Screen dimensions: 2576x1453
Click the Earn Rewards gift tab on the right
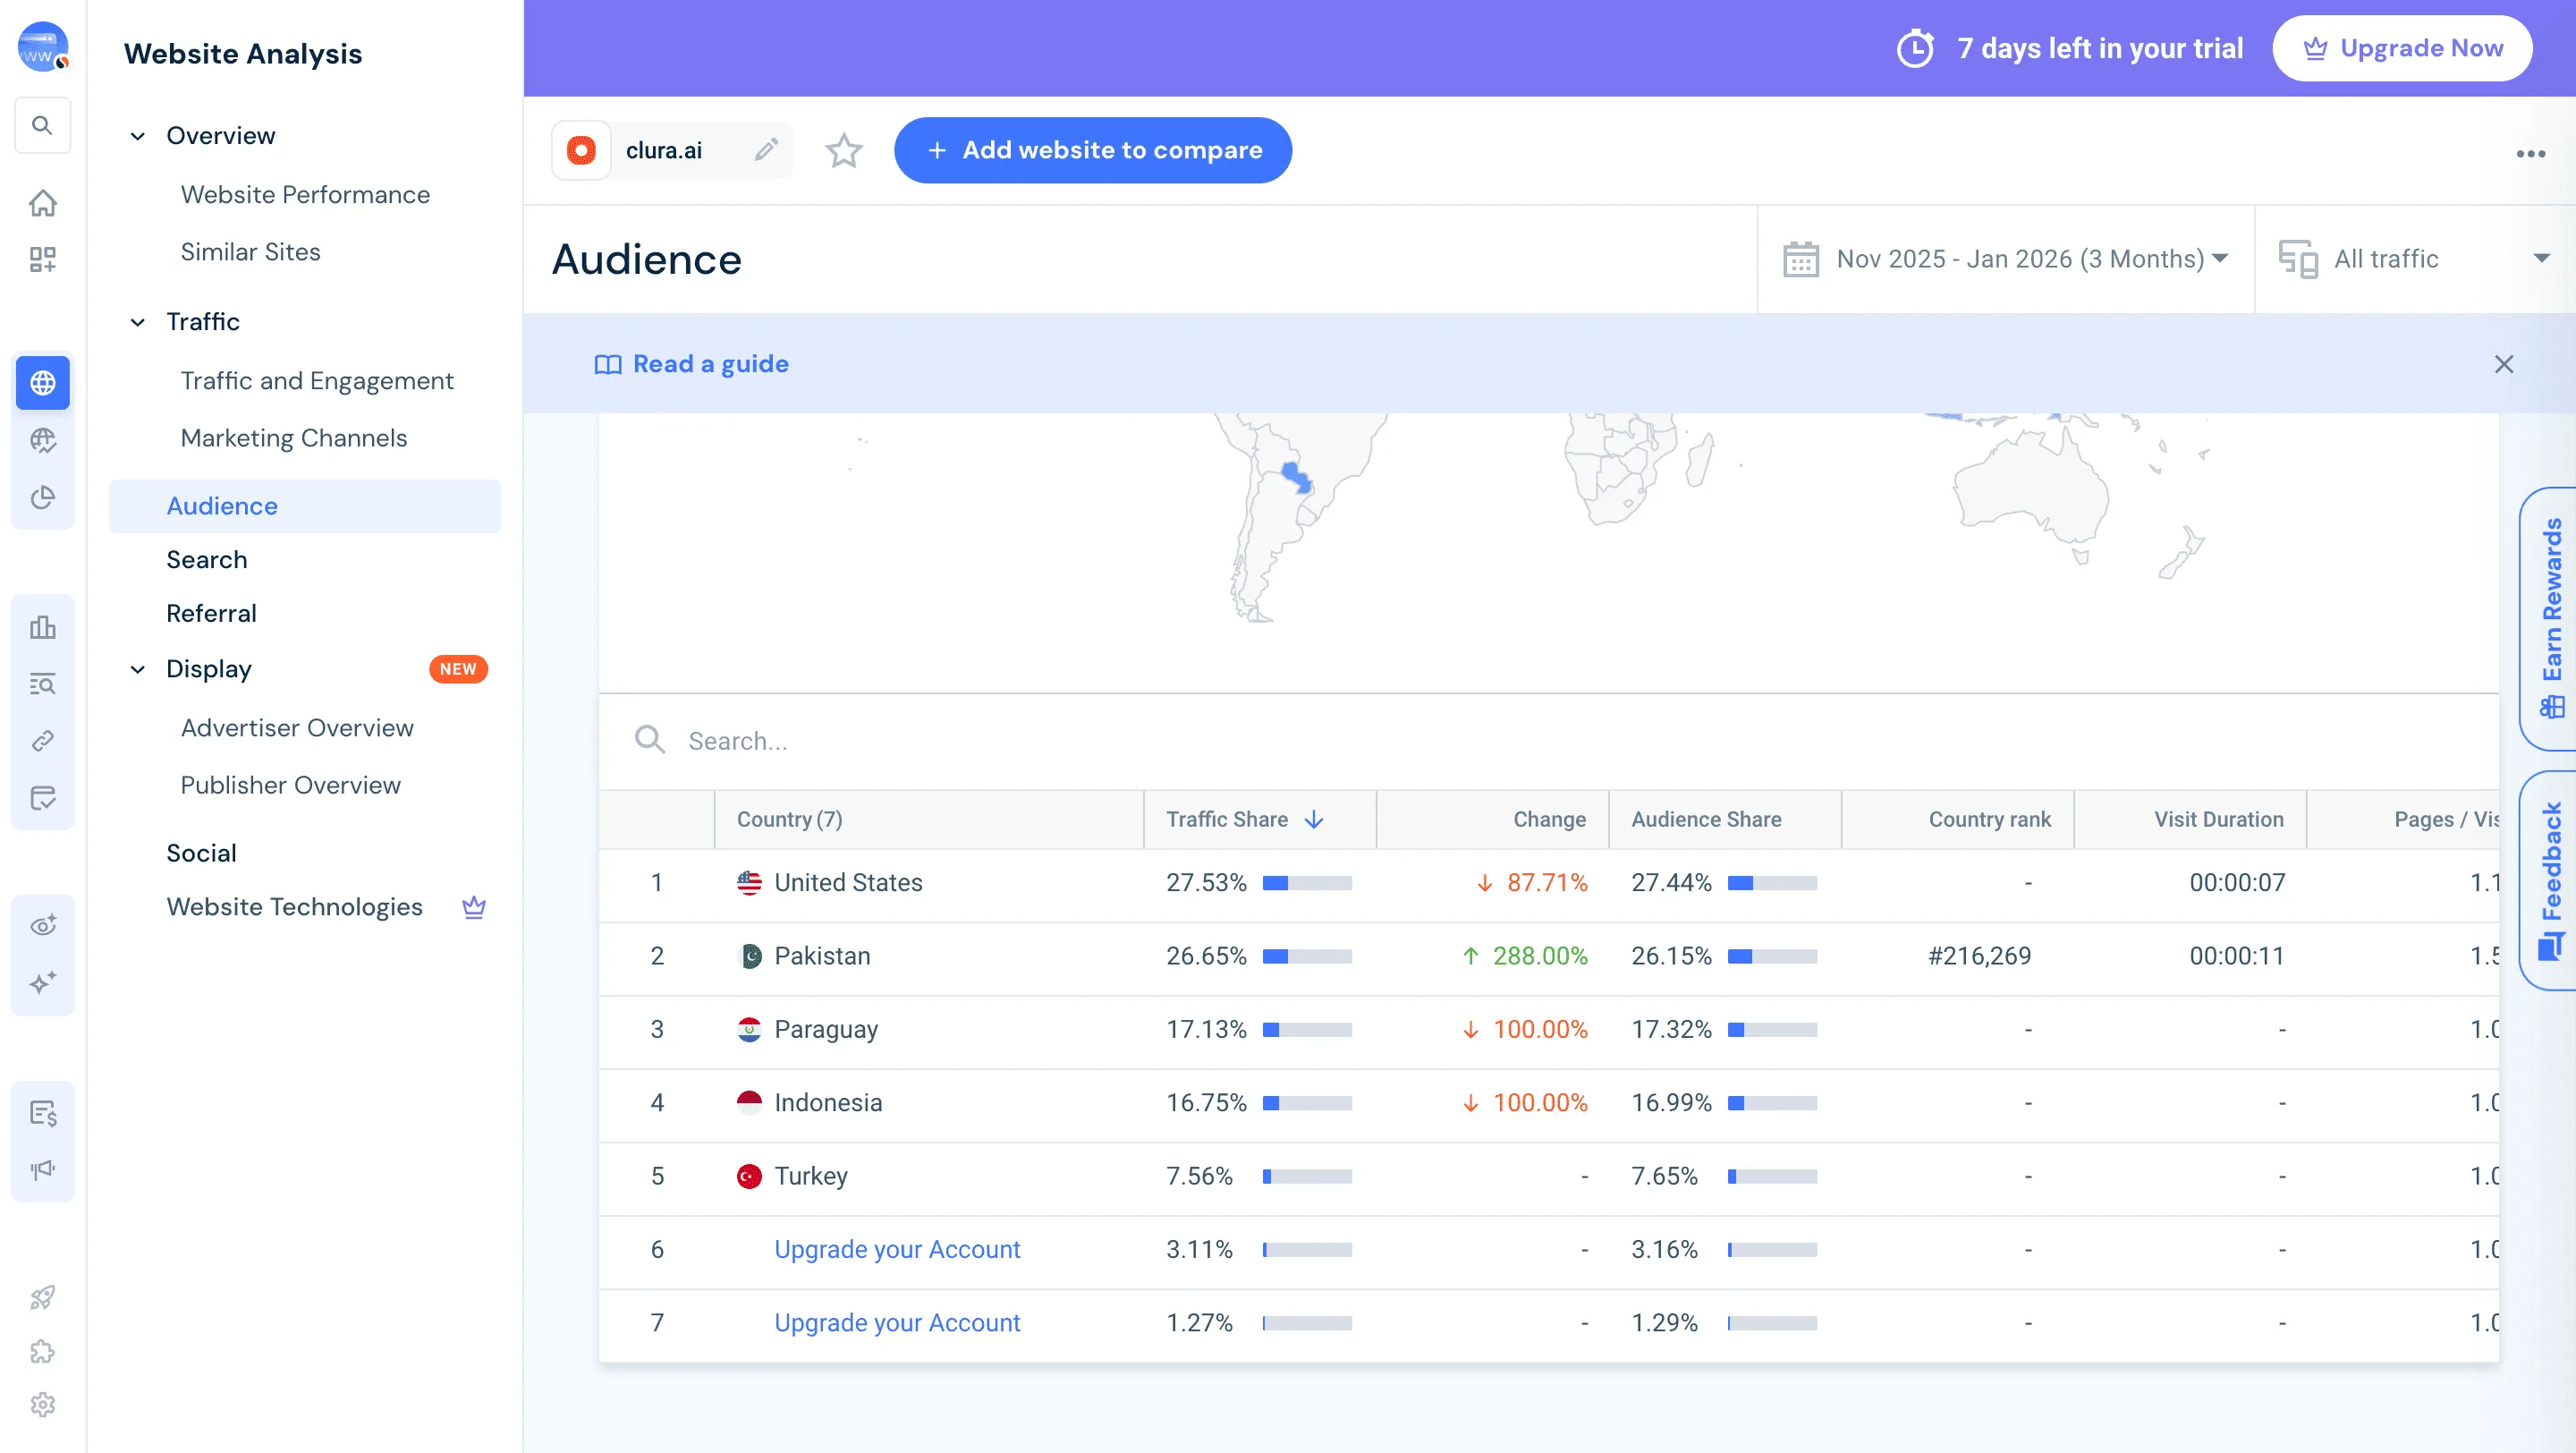tap(2553, 620)
